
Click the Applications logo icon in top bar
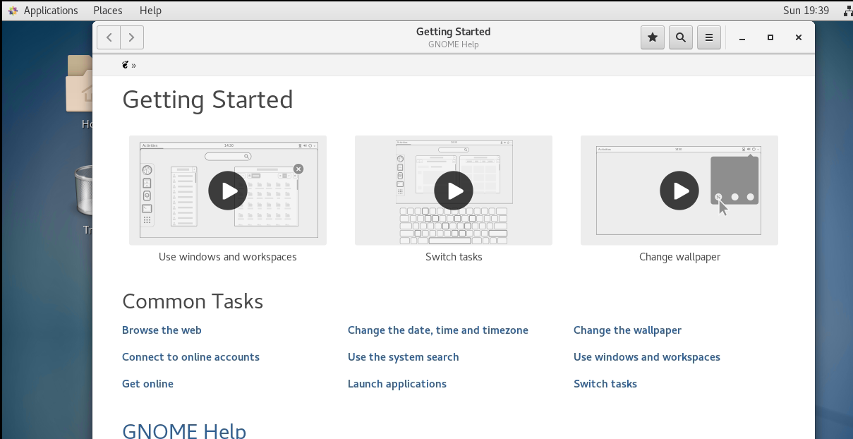point(13,11)
